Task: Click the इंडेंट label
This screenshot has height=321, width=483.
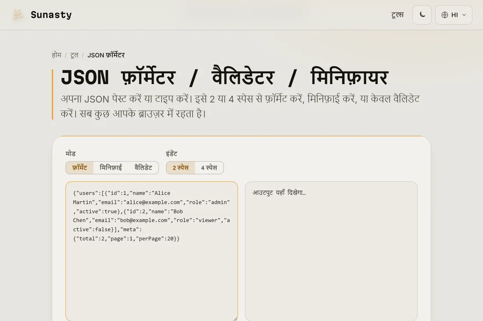Action: click(x=172, y=154)
